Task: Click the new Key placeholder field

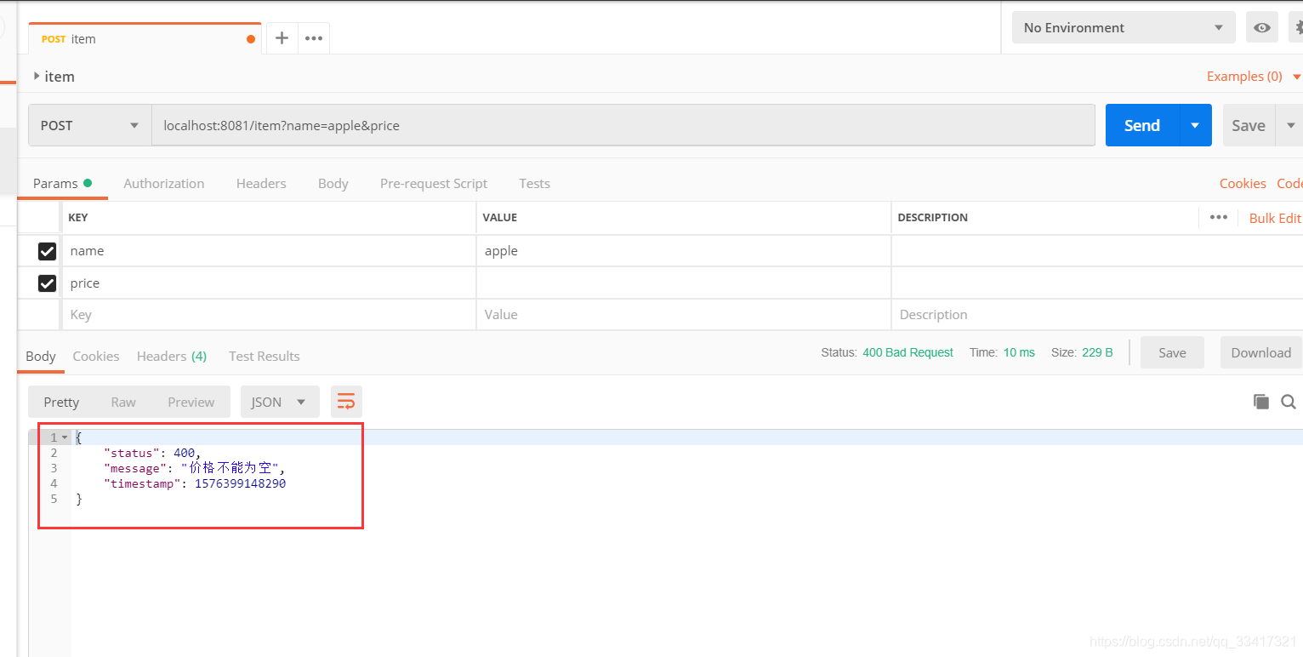Action: pos(269,315)
